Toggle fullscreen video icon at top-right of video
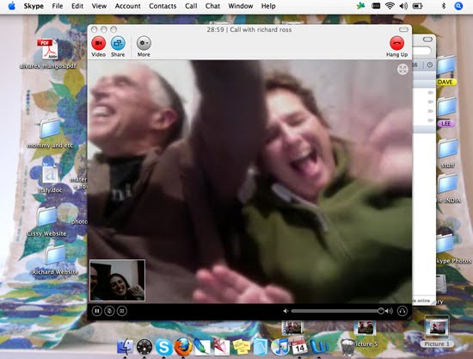Screen dimensions: 473x359 coord(402,69)
